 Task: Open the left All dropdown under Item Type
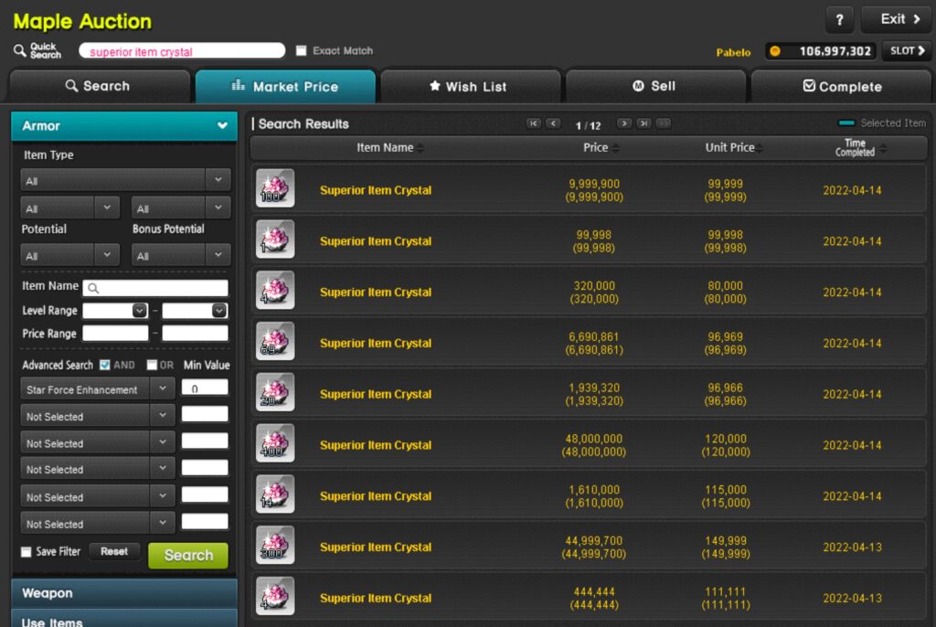69,208
